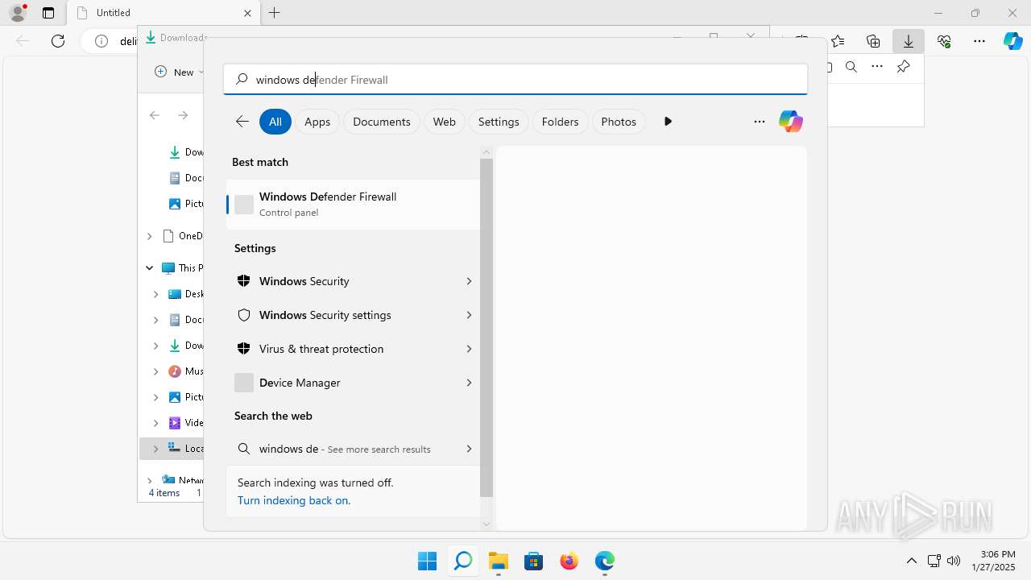
Task: Expand the web search result chevron
Action: (469, 449)
